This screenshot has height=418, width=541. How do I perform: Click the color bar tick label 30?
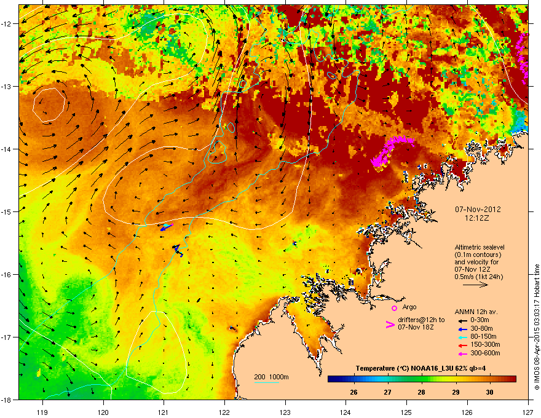(489, 392)
